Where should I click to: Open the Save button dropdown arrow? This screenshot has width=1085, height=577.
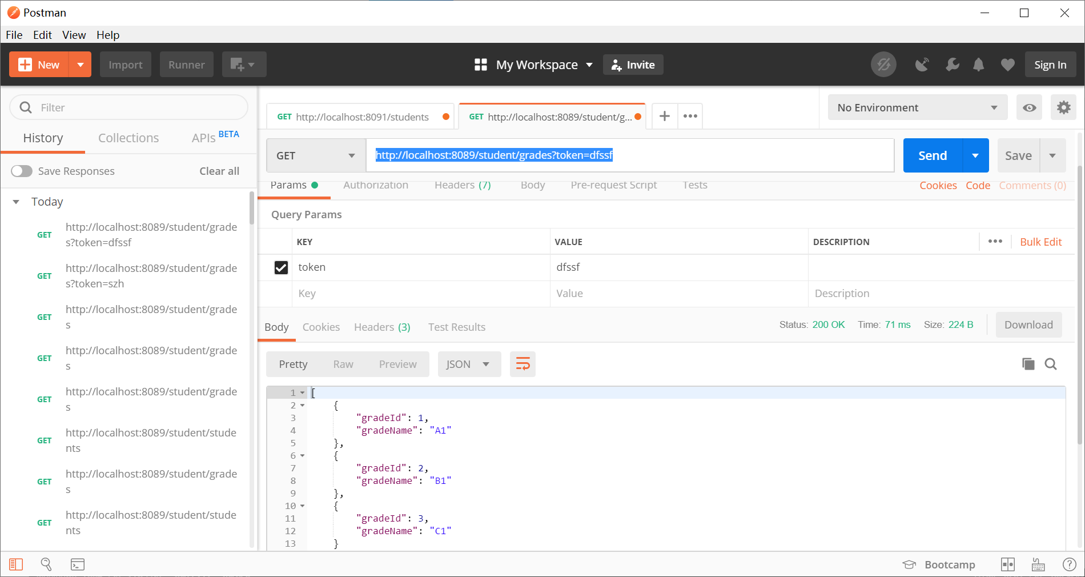coord(1052,155)
